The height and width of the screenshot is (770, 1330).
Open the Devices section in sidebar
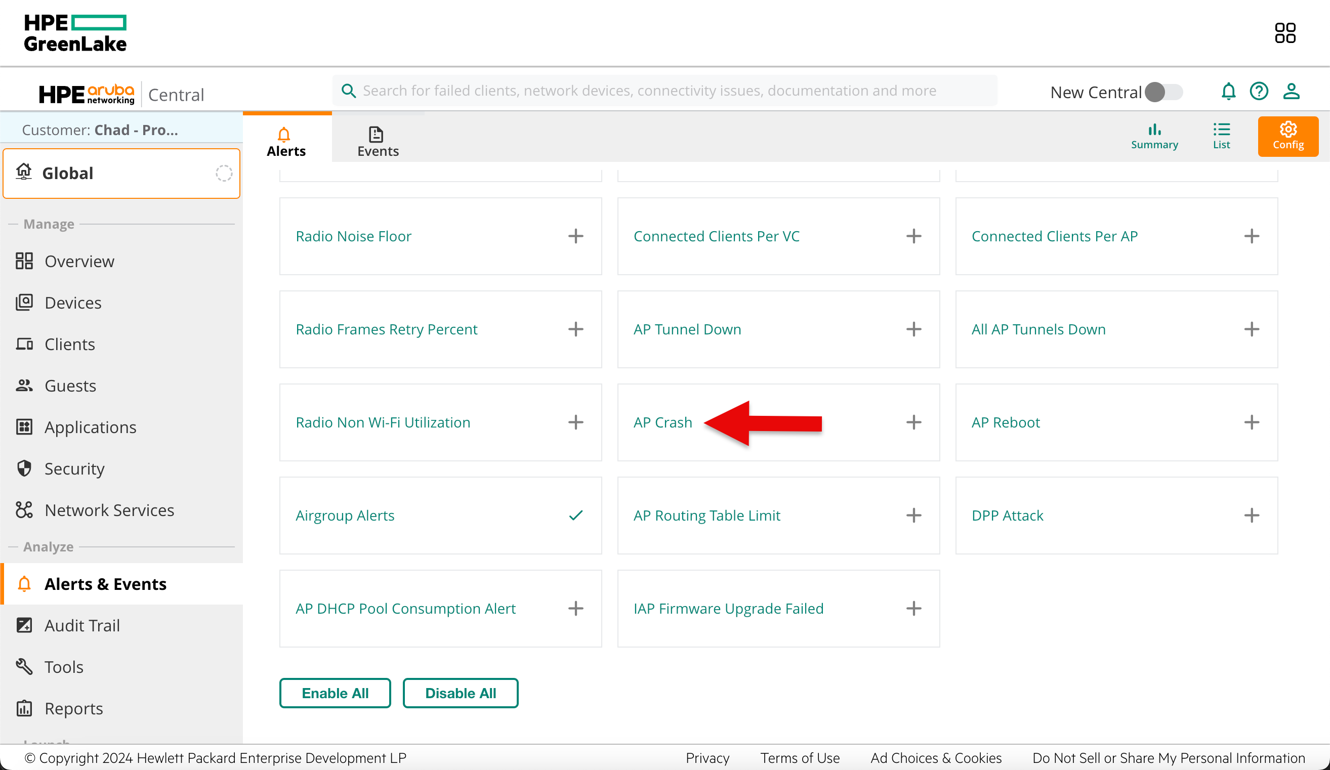point(73,303)
